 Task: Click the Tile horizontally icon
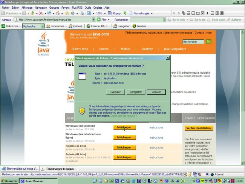(x=188, y=13)
